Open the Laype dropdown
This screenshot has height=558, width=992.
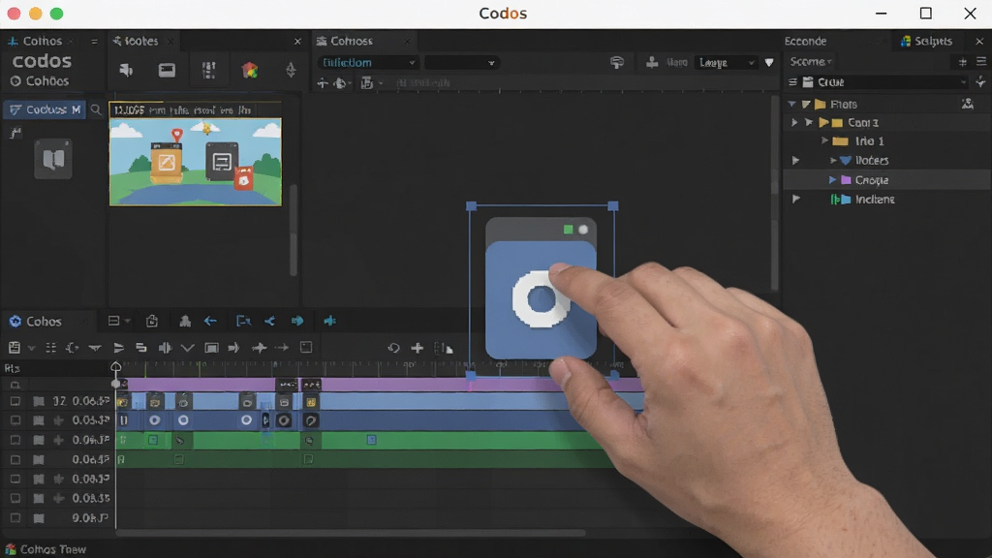pyautogui.click(x=727, y=63)
